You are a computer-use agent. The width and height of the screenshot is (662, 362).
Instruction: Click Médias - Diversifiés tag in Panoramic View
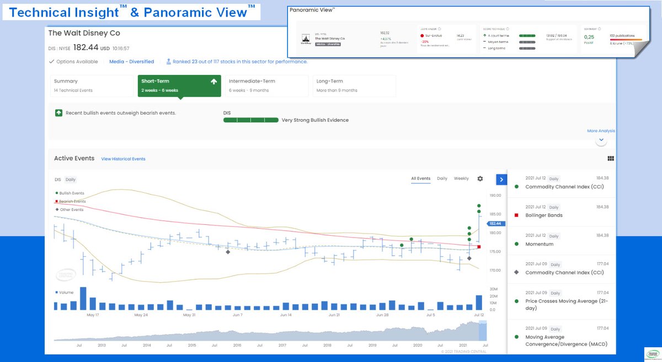point(328,44)
